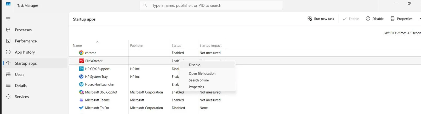
Task: Click the Performance sidebar icon
Action: pos(8,41)
